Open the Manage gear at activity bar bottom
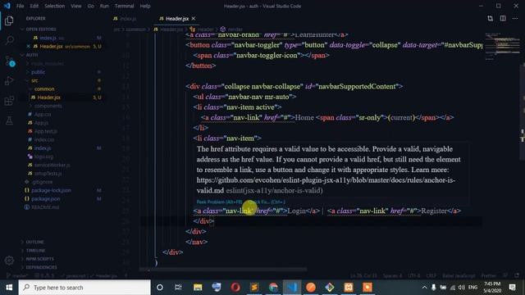Viewport: 525px width, 295px height. tap(9, 261)
